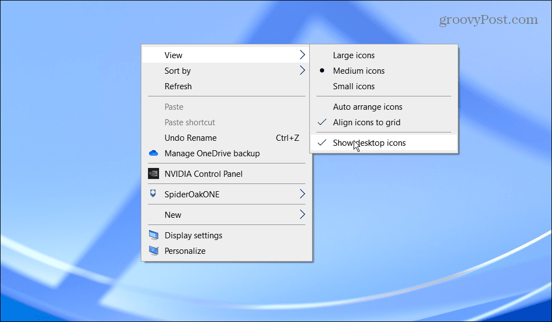Screen dimensions: 552x322
Task: Click the SpiderOakONE shield icon
Action: pos(154,195)
